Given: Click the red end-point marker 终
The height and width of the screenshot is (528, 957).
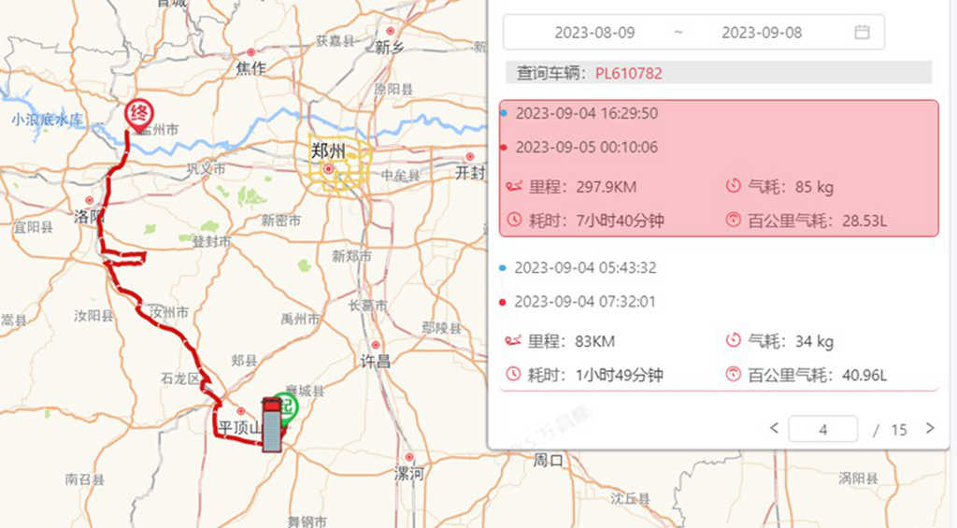Looking at the screenshot, I should pos(139,115).
